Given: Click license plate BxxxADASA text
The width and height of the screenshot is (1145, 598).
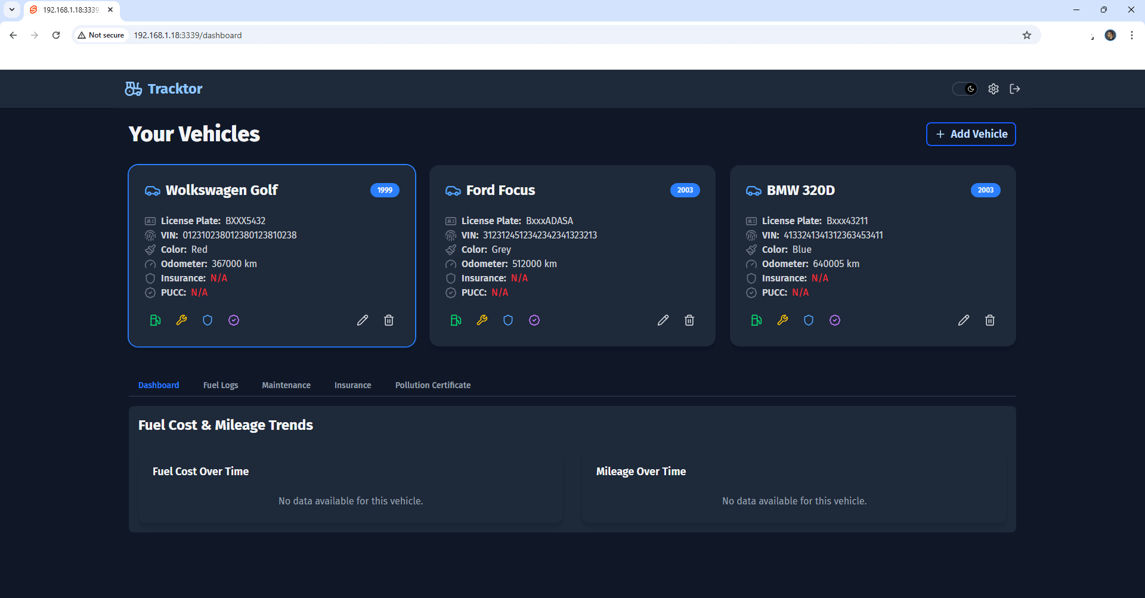Looking at the screenshot, I should [x=550, y=221].
